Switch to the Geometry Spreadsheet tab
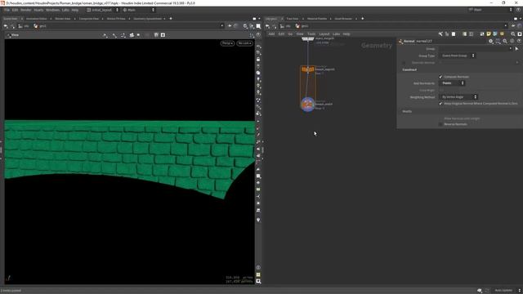The width and height of the screenshot is (523, 294). coord(147,19)
